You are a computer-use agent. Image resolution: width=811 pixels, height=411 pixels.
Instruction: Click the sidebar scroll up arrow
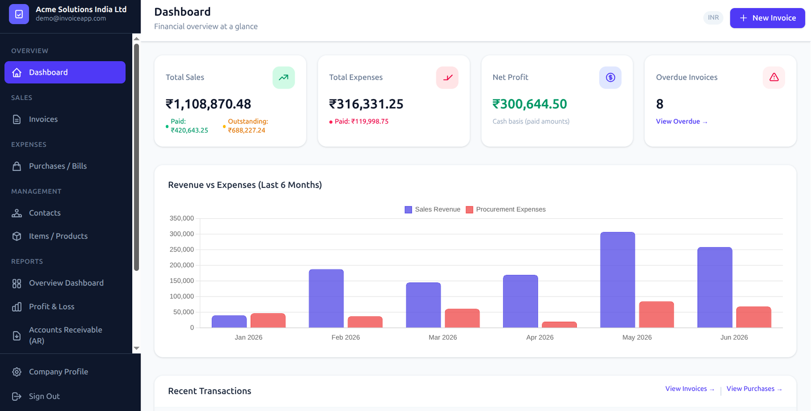(x=136, y=38)
